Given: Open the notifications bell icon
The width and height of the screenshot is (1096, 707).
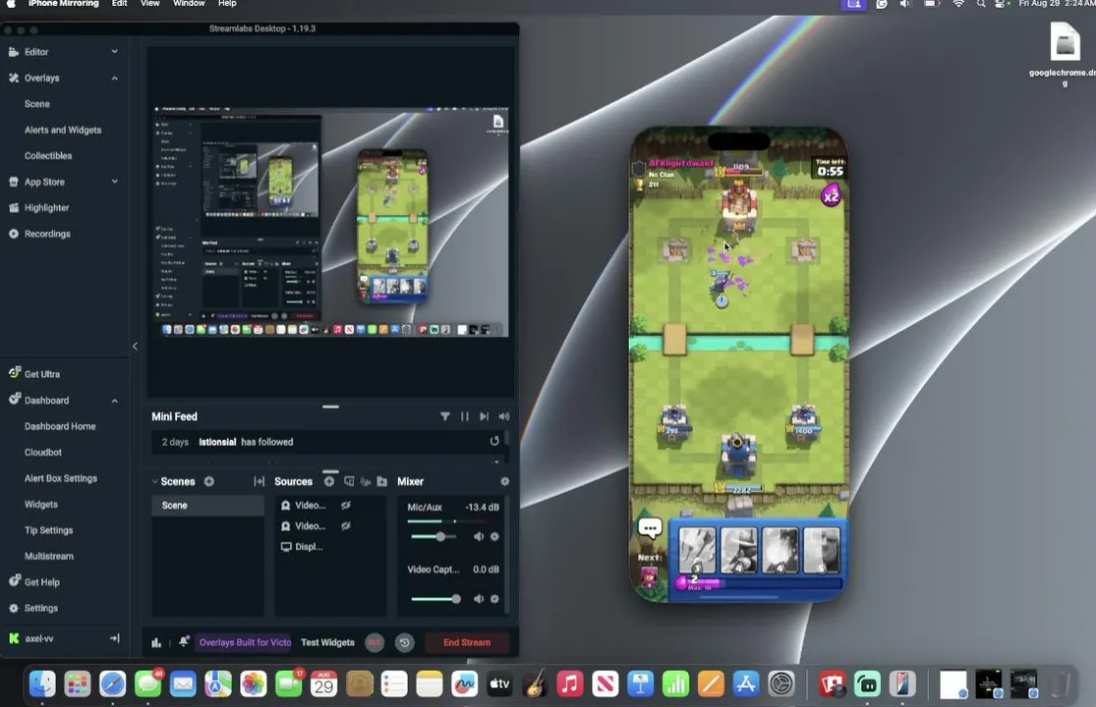Looking at the screenshot, I should (x=184, y=642).
